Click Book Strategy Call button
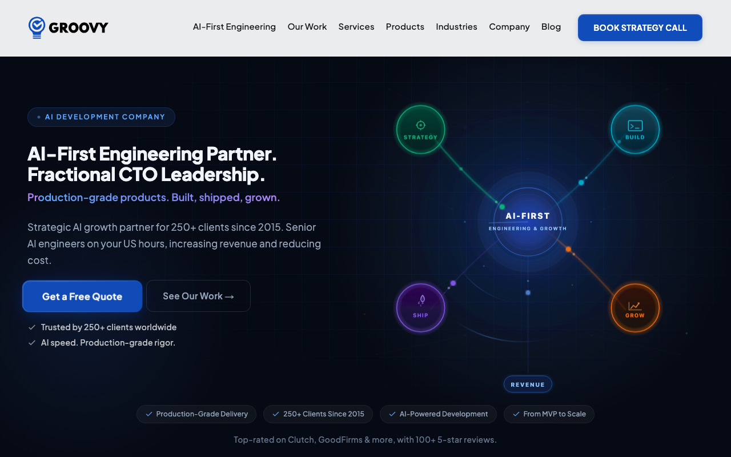Viewport: 731px width, 457px height. tap(640, 27)
